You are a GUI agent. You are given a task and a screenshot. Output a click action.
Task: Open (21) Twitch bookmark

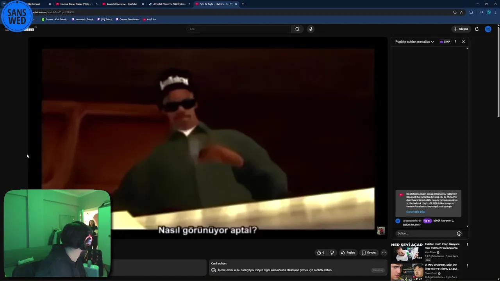coord(104,19)
